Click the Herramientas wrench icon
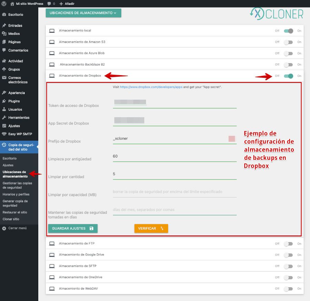 pos(4,117)
